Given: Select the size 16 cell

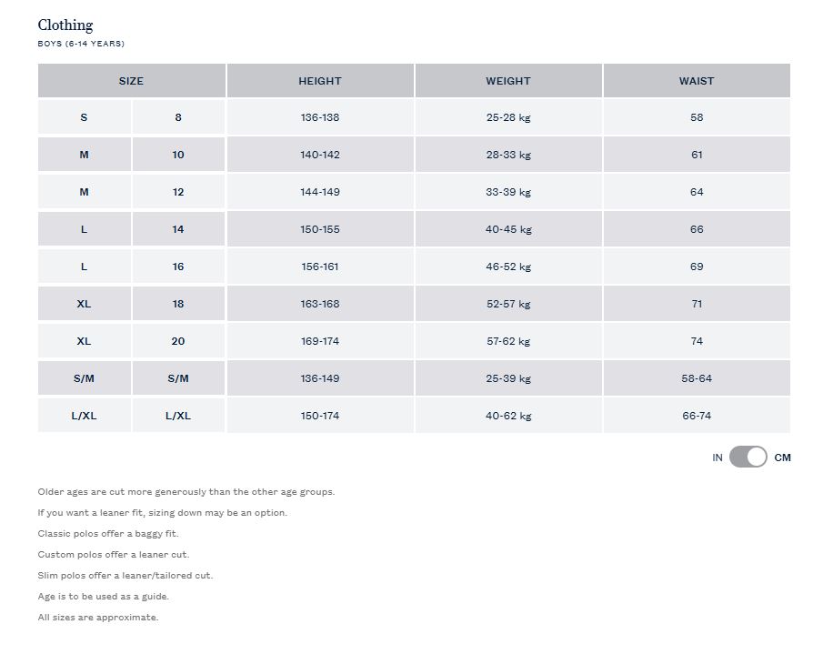Looking at the screenshot, I should [x=178, y=267].
